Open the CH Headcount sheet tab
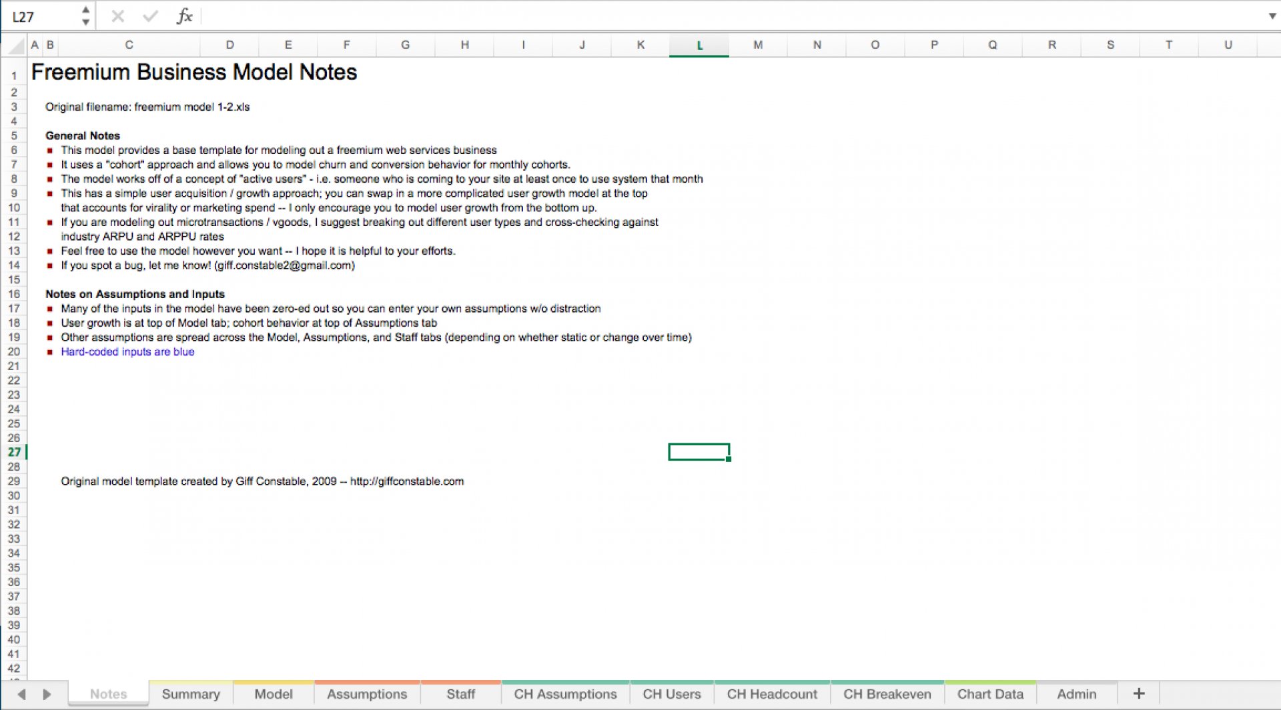1281x710 pixels. (x=772, y=694)
